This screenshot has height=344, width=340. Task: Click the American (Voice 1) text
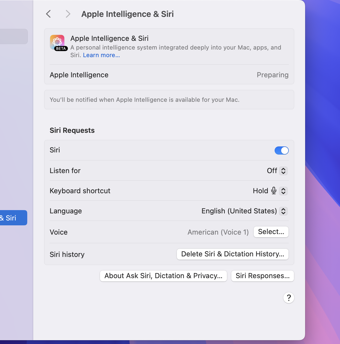[218, 232]
